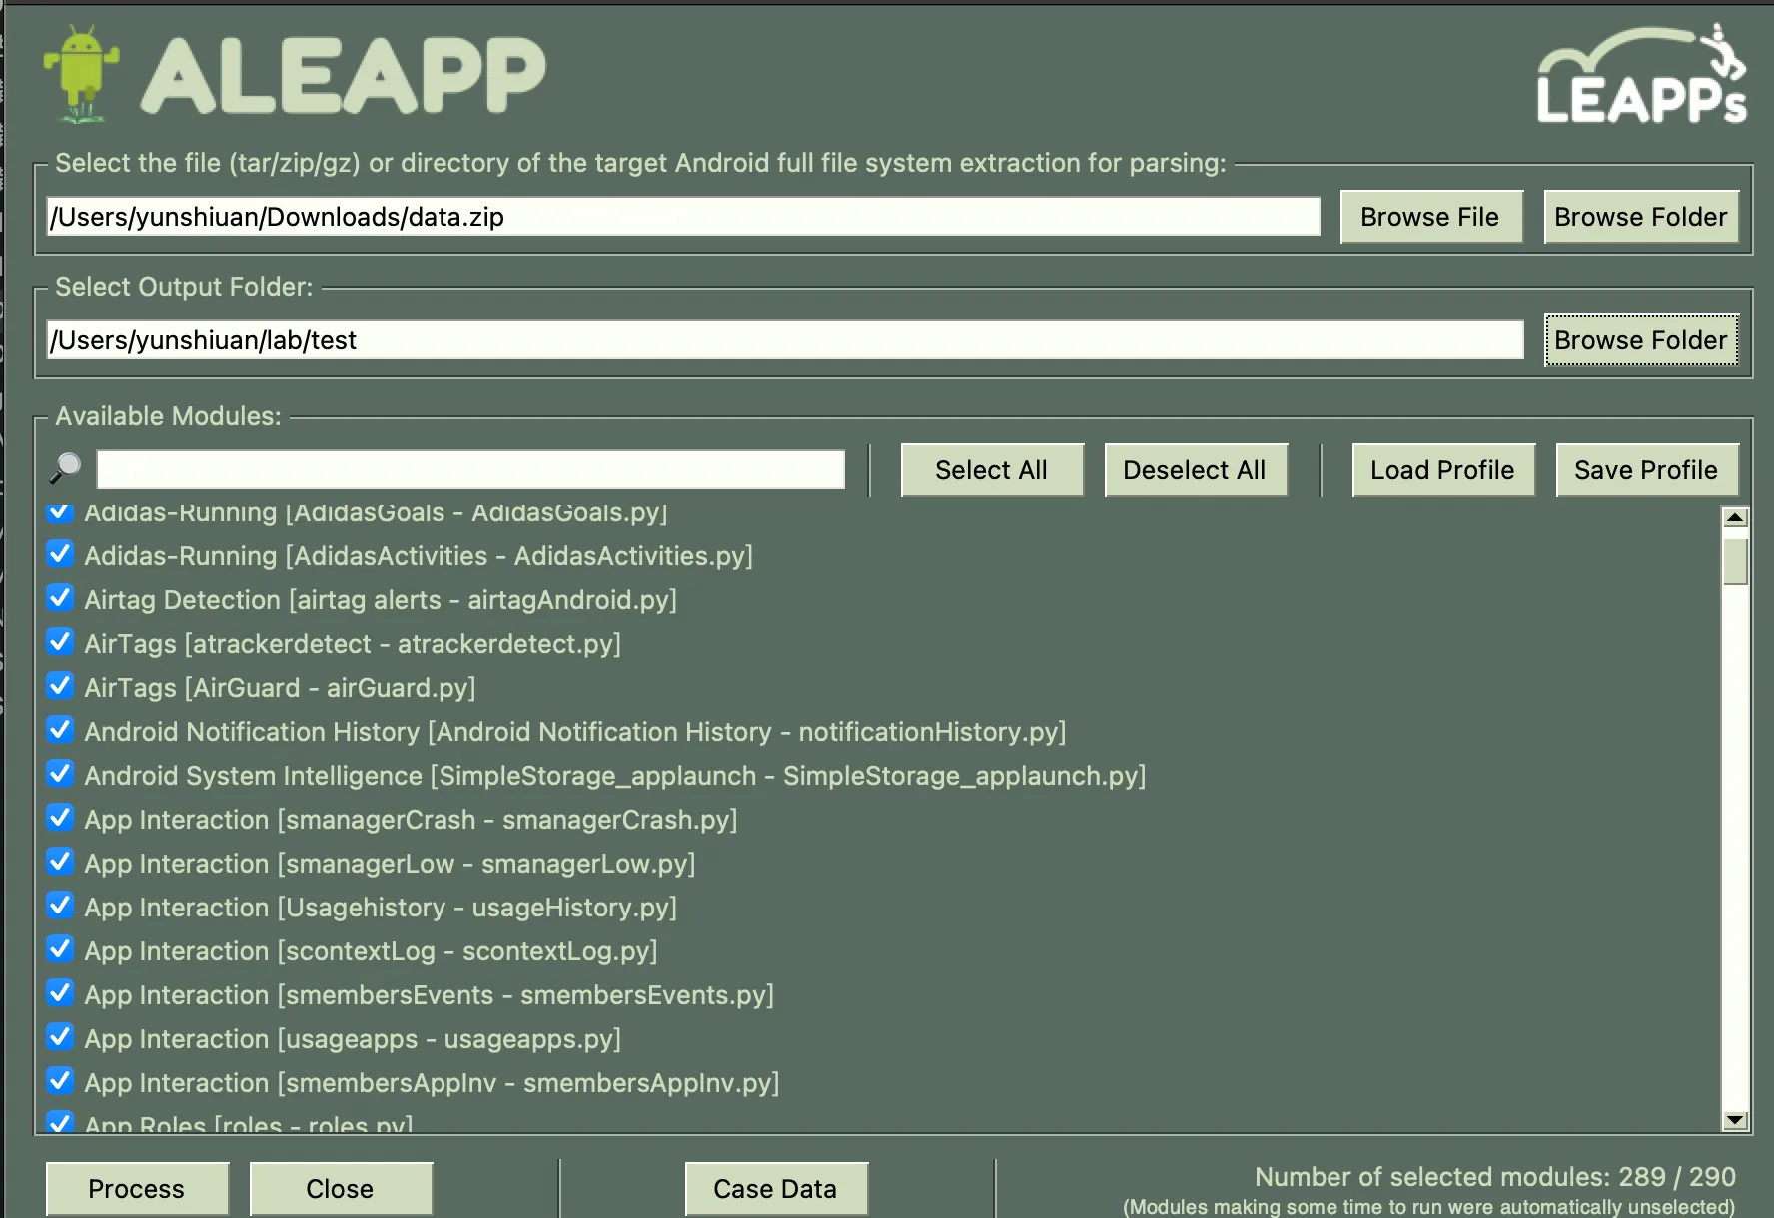Click the scrollbar down arrow
1774x1218 pixels.
coord(1735,1120)
